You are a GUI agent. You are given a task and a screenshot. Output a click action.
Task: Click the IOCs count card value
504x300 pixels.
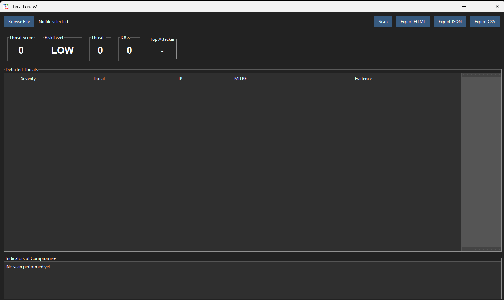[x=129, y=50]
